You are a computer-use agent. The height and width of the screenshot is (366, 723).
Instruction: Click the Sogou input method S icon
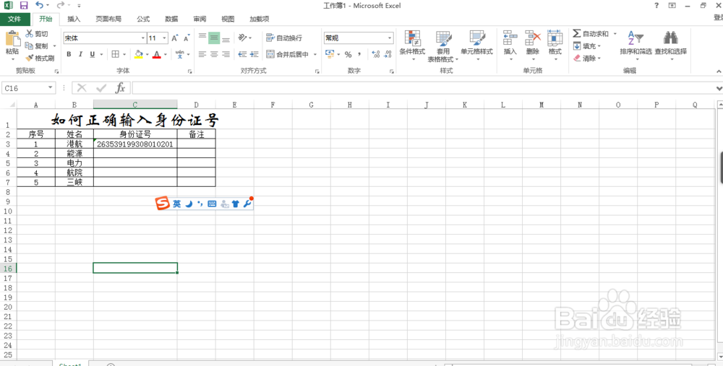(x=162, y=204)
